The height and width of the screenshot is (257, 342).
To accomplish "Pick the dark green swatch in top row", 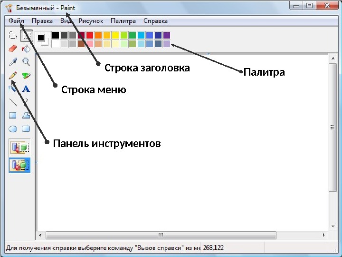I will [x=133, y=35].
